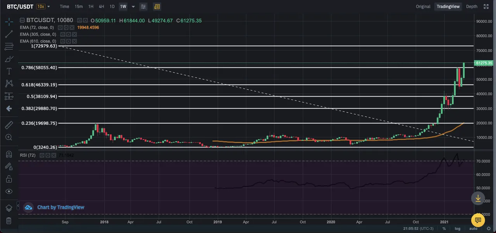This screenshot has width=496, height=233.
Task: Open EMA 610 indicator settings
Action: [x=69, y=41]
